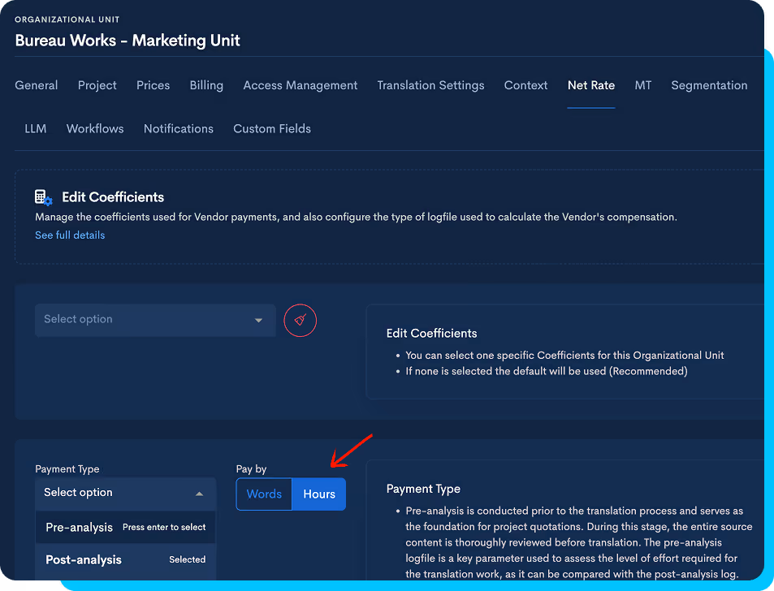Open the Access Management tab
Screen dimensions: 774x591
pyautogui.click(x=301, y=85)
